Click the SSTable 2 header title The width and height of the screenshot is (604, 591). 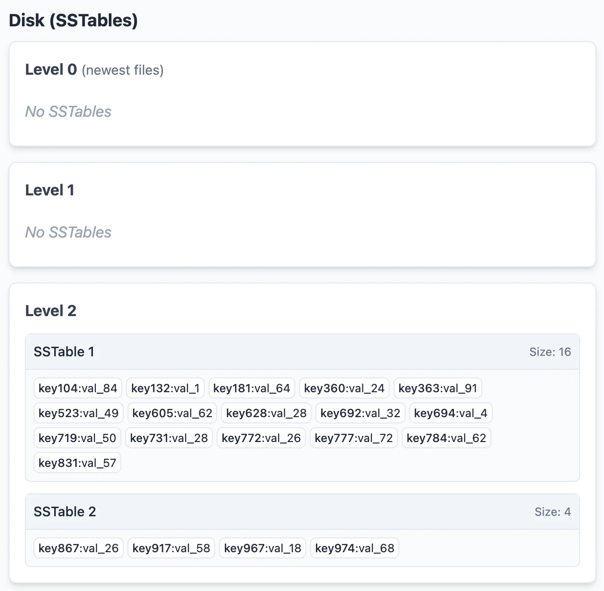tap(65, 512)
